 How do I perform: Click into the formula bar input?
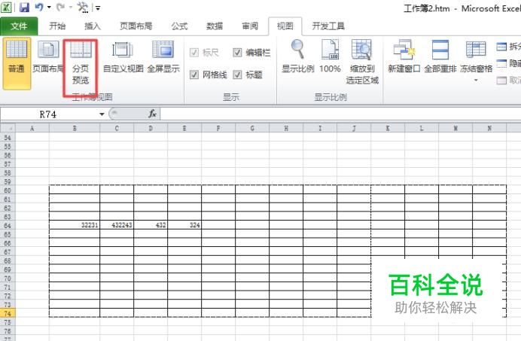340,114
